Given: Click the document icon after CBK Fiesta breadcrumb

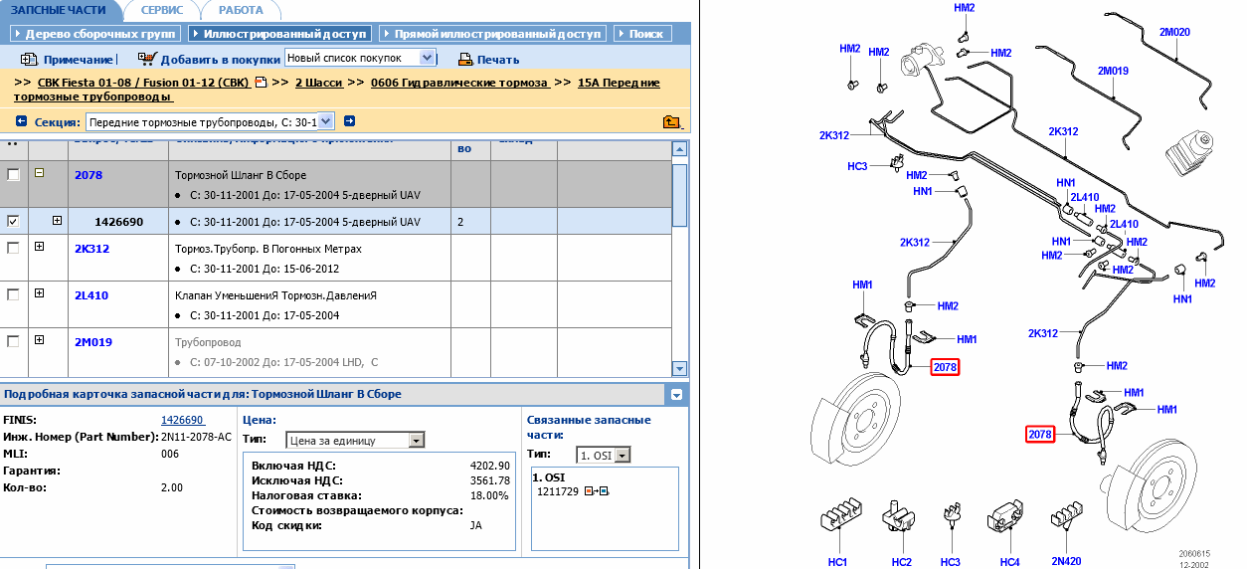Looking at the screenshot, I should point(261,83).
